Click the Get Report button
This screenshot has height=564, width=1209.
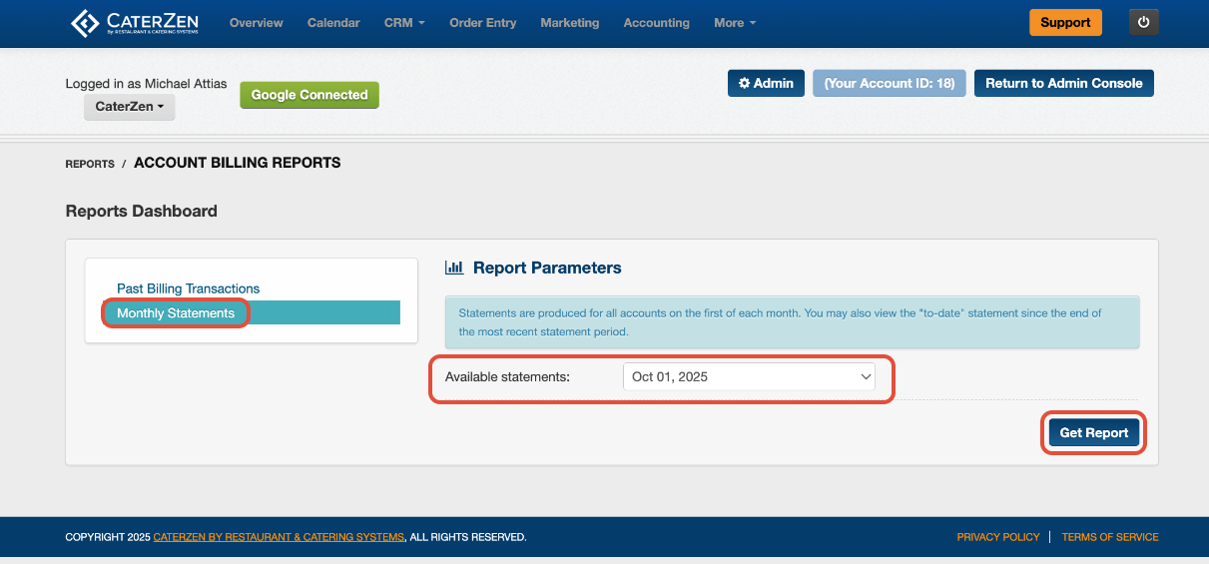pyautogui.click(x=1093, y=432)
